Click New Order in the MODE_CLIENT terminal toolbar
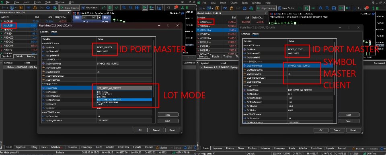This screenshot has height=155, width=386. pos(286,8)
